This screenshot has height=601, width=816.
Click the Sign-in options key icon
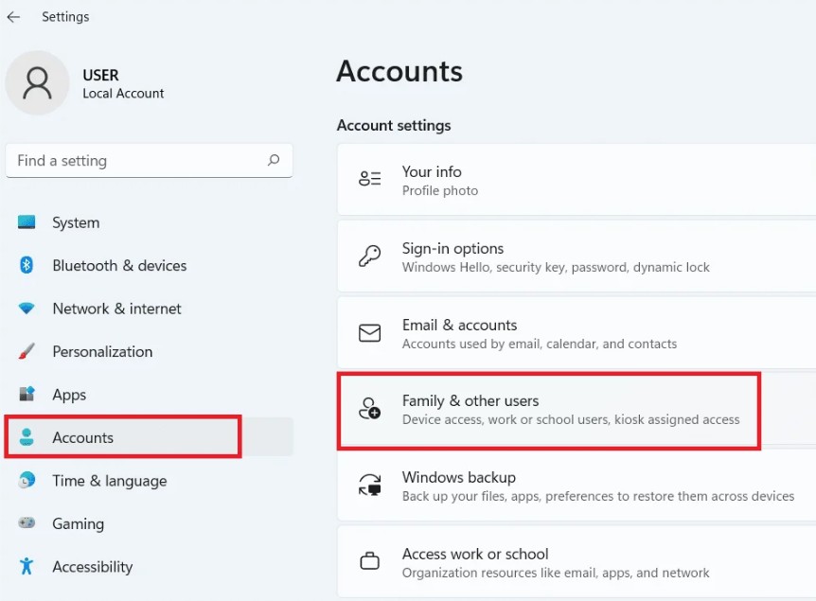click(x=369, y=256)
